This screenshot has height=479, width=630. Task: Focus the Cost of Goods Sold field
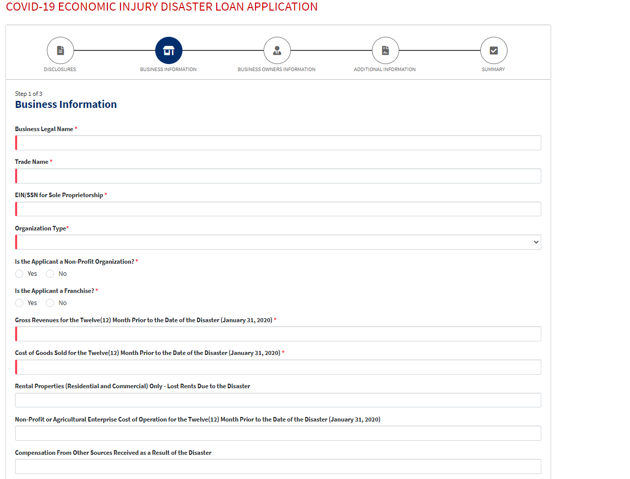pyautogui.click(x=278, y=367)
